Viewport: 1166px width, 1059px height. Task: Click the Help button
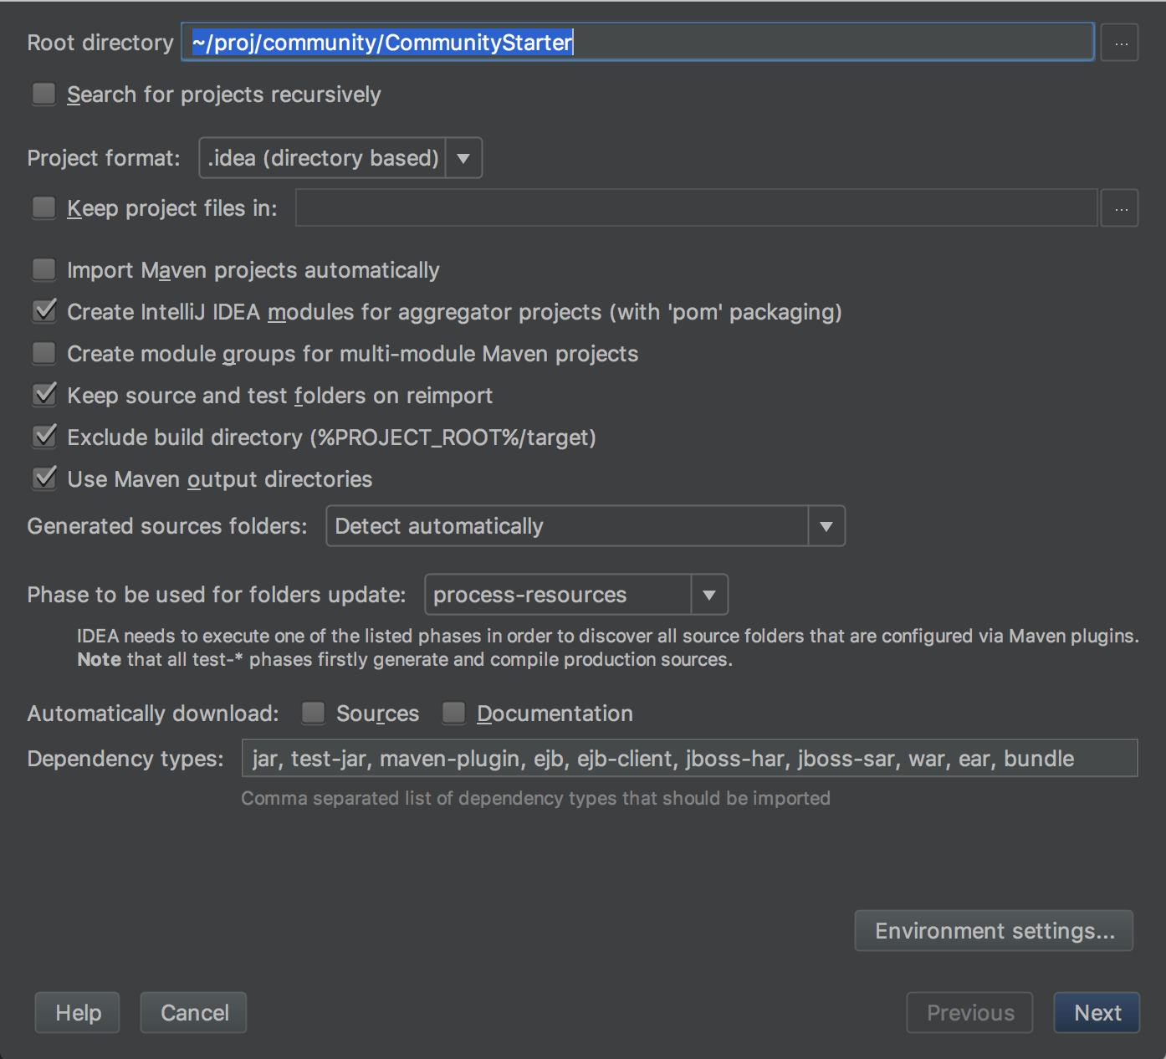(77, 1012)
